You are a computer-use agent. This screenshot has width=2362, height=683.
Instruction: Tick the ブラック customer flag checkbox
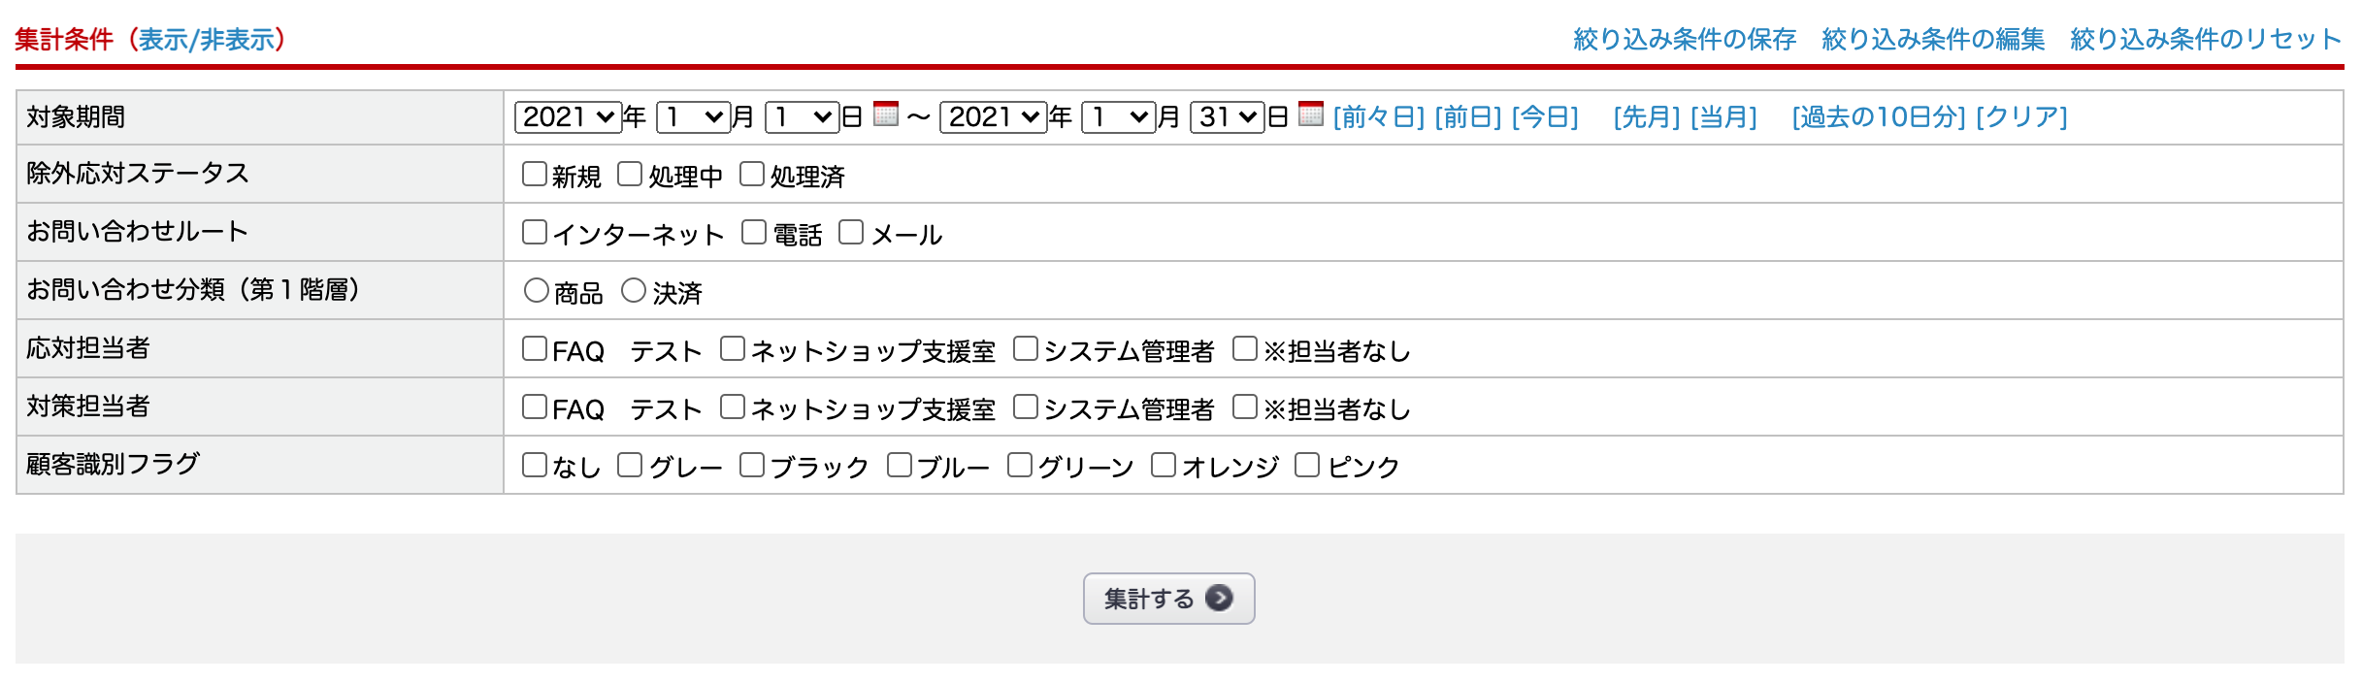752,466
